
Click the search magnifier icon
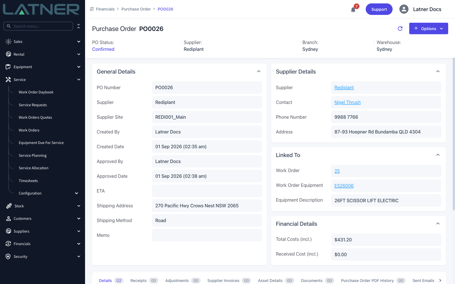[x=9, y=26]
